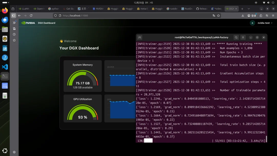Click the terminal search icon

pyautogui.click(x=236, y=37)
